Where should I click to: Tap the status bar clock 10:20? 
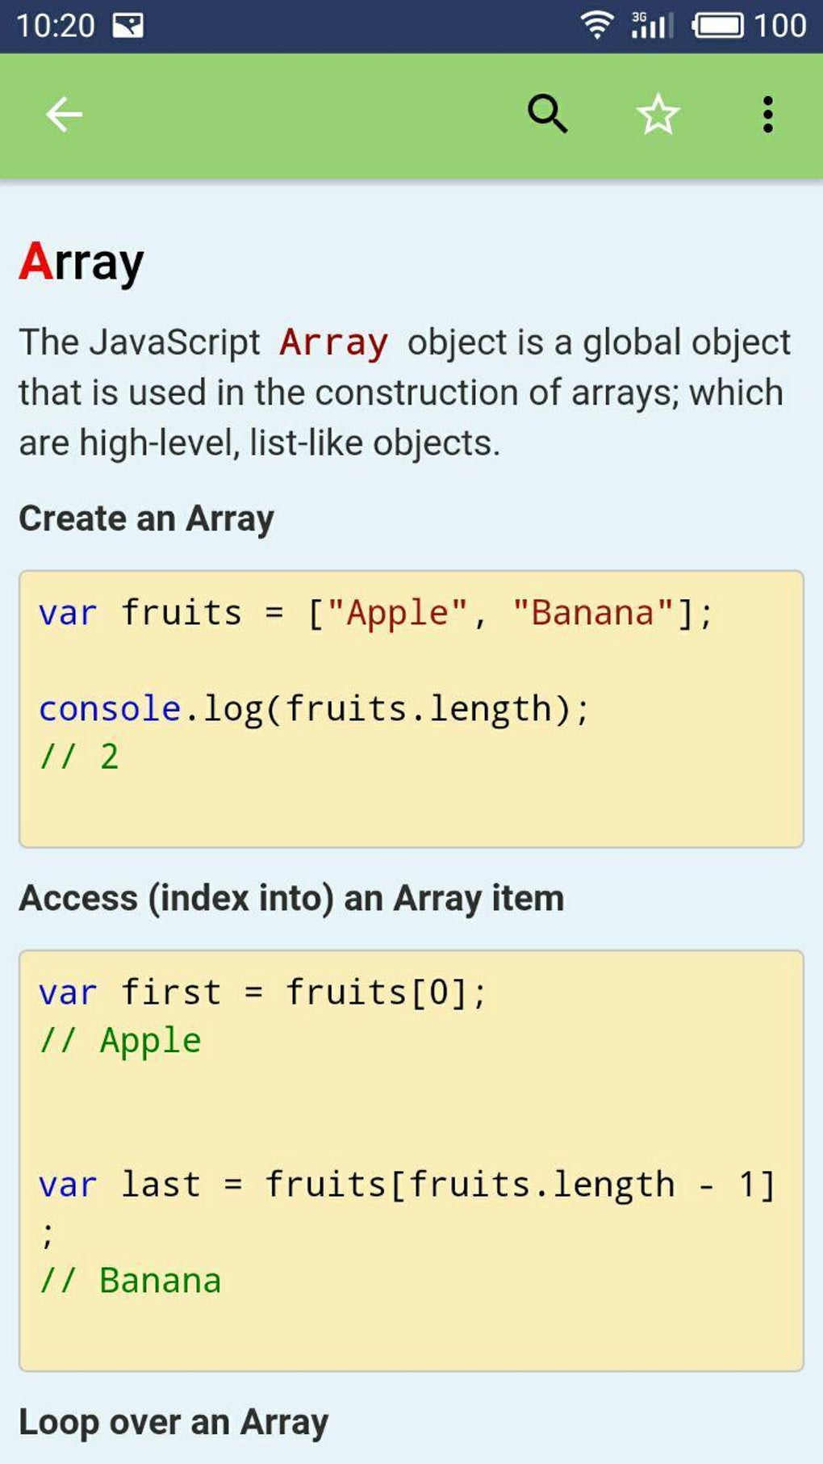[55, 26]
